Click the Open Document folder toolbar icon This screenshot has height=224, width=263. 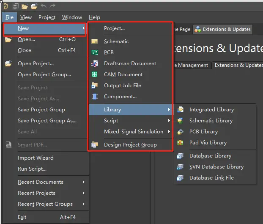pyautogui.click(x=25, y=6)
